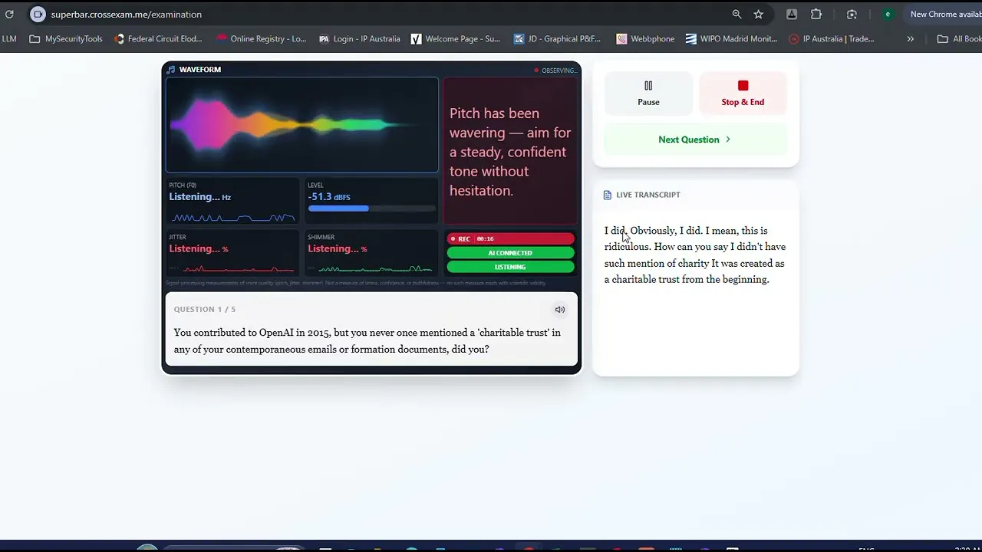
Task: Click the blue LEVEL meter bar
Action: coord(371,209)
